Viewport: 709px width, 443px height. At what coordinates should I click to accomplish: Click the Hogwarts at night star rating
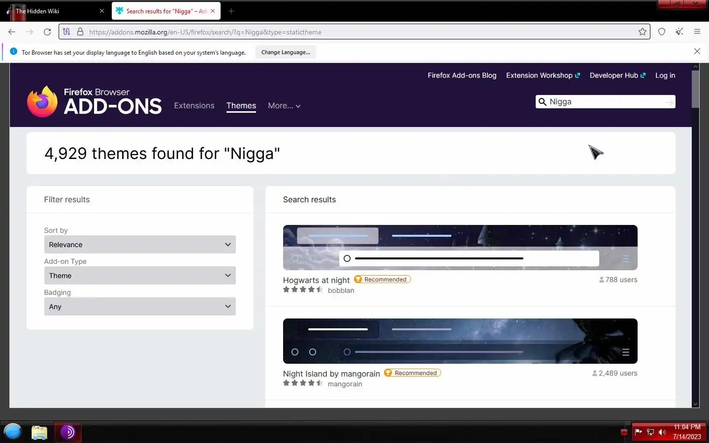[x=303, y=290]
